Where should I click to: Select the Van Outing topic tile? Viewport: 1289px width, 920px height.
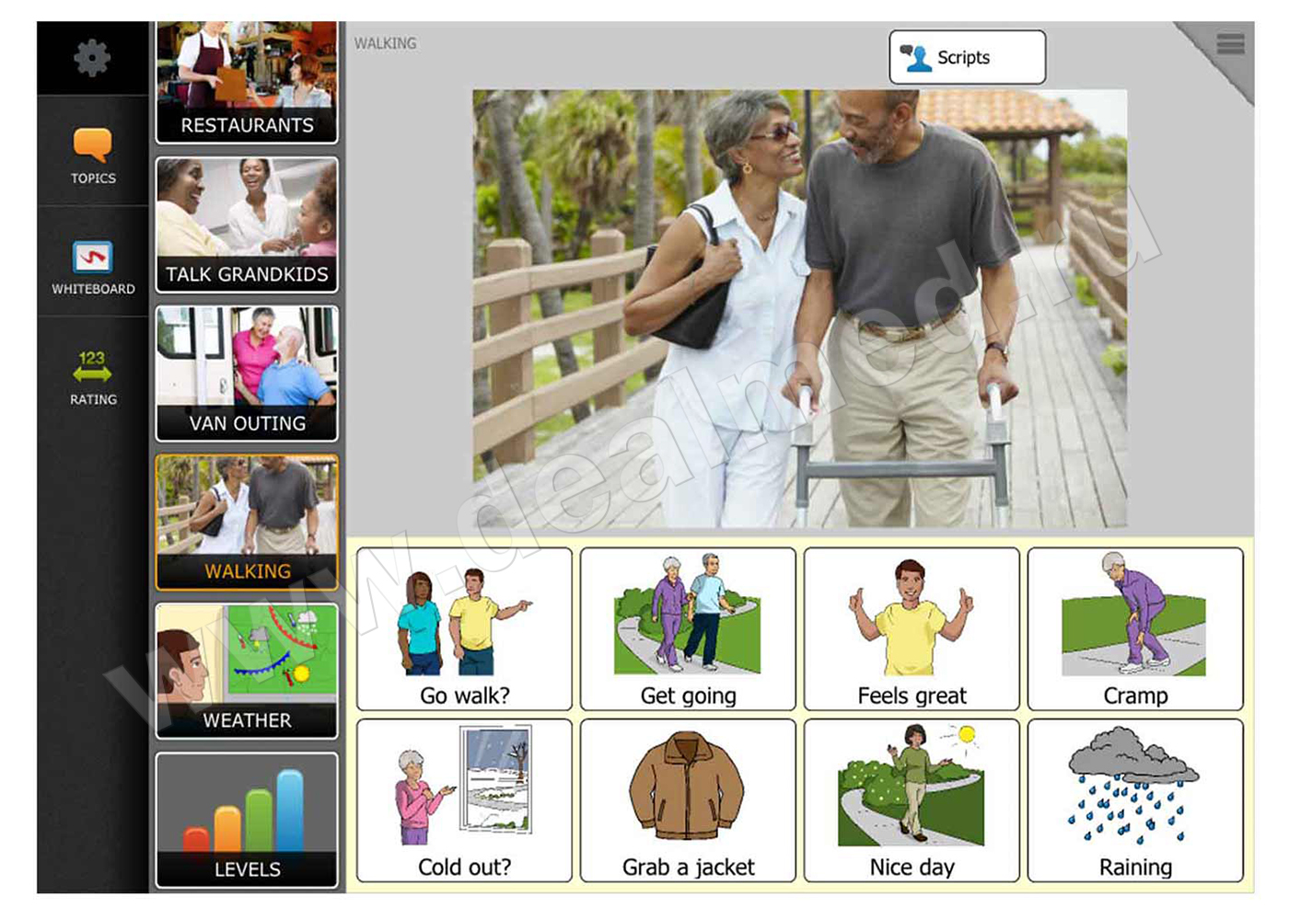(247, 374)
